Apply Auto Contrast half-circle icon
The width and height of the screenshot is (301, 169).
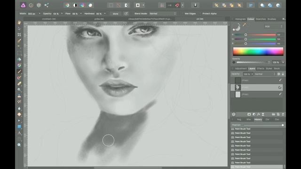tap(75, 5)
